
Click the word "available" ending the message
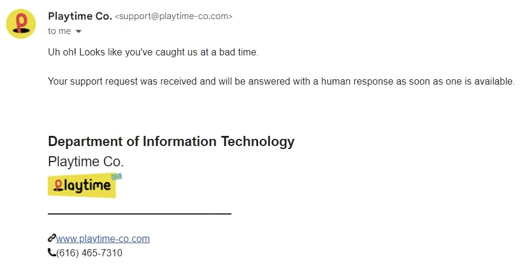coord(494,82)
